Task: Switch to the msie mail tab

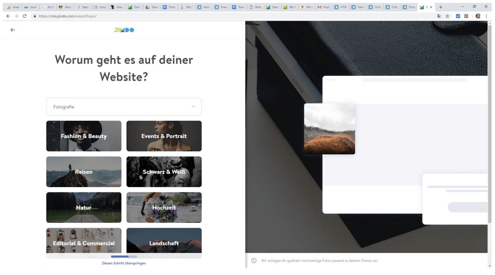Action: pos(30,7)
